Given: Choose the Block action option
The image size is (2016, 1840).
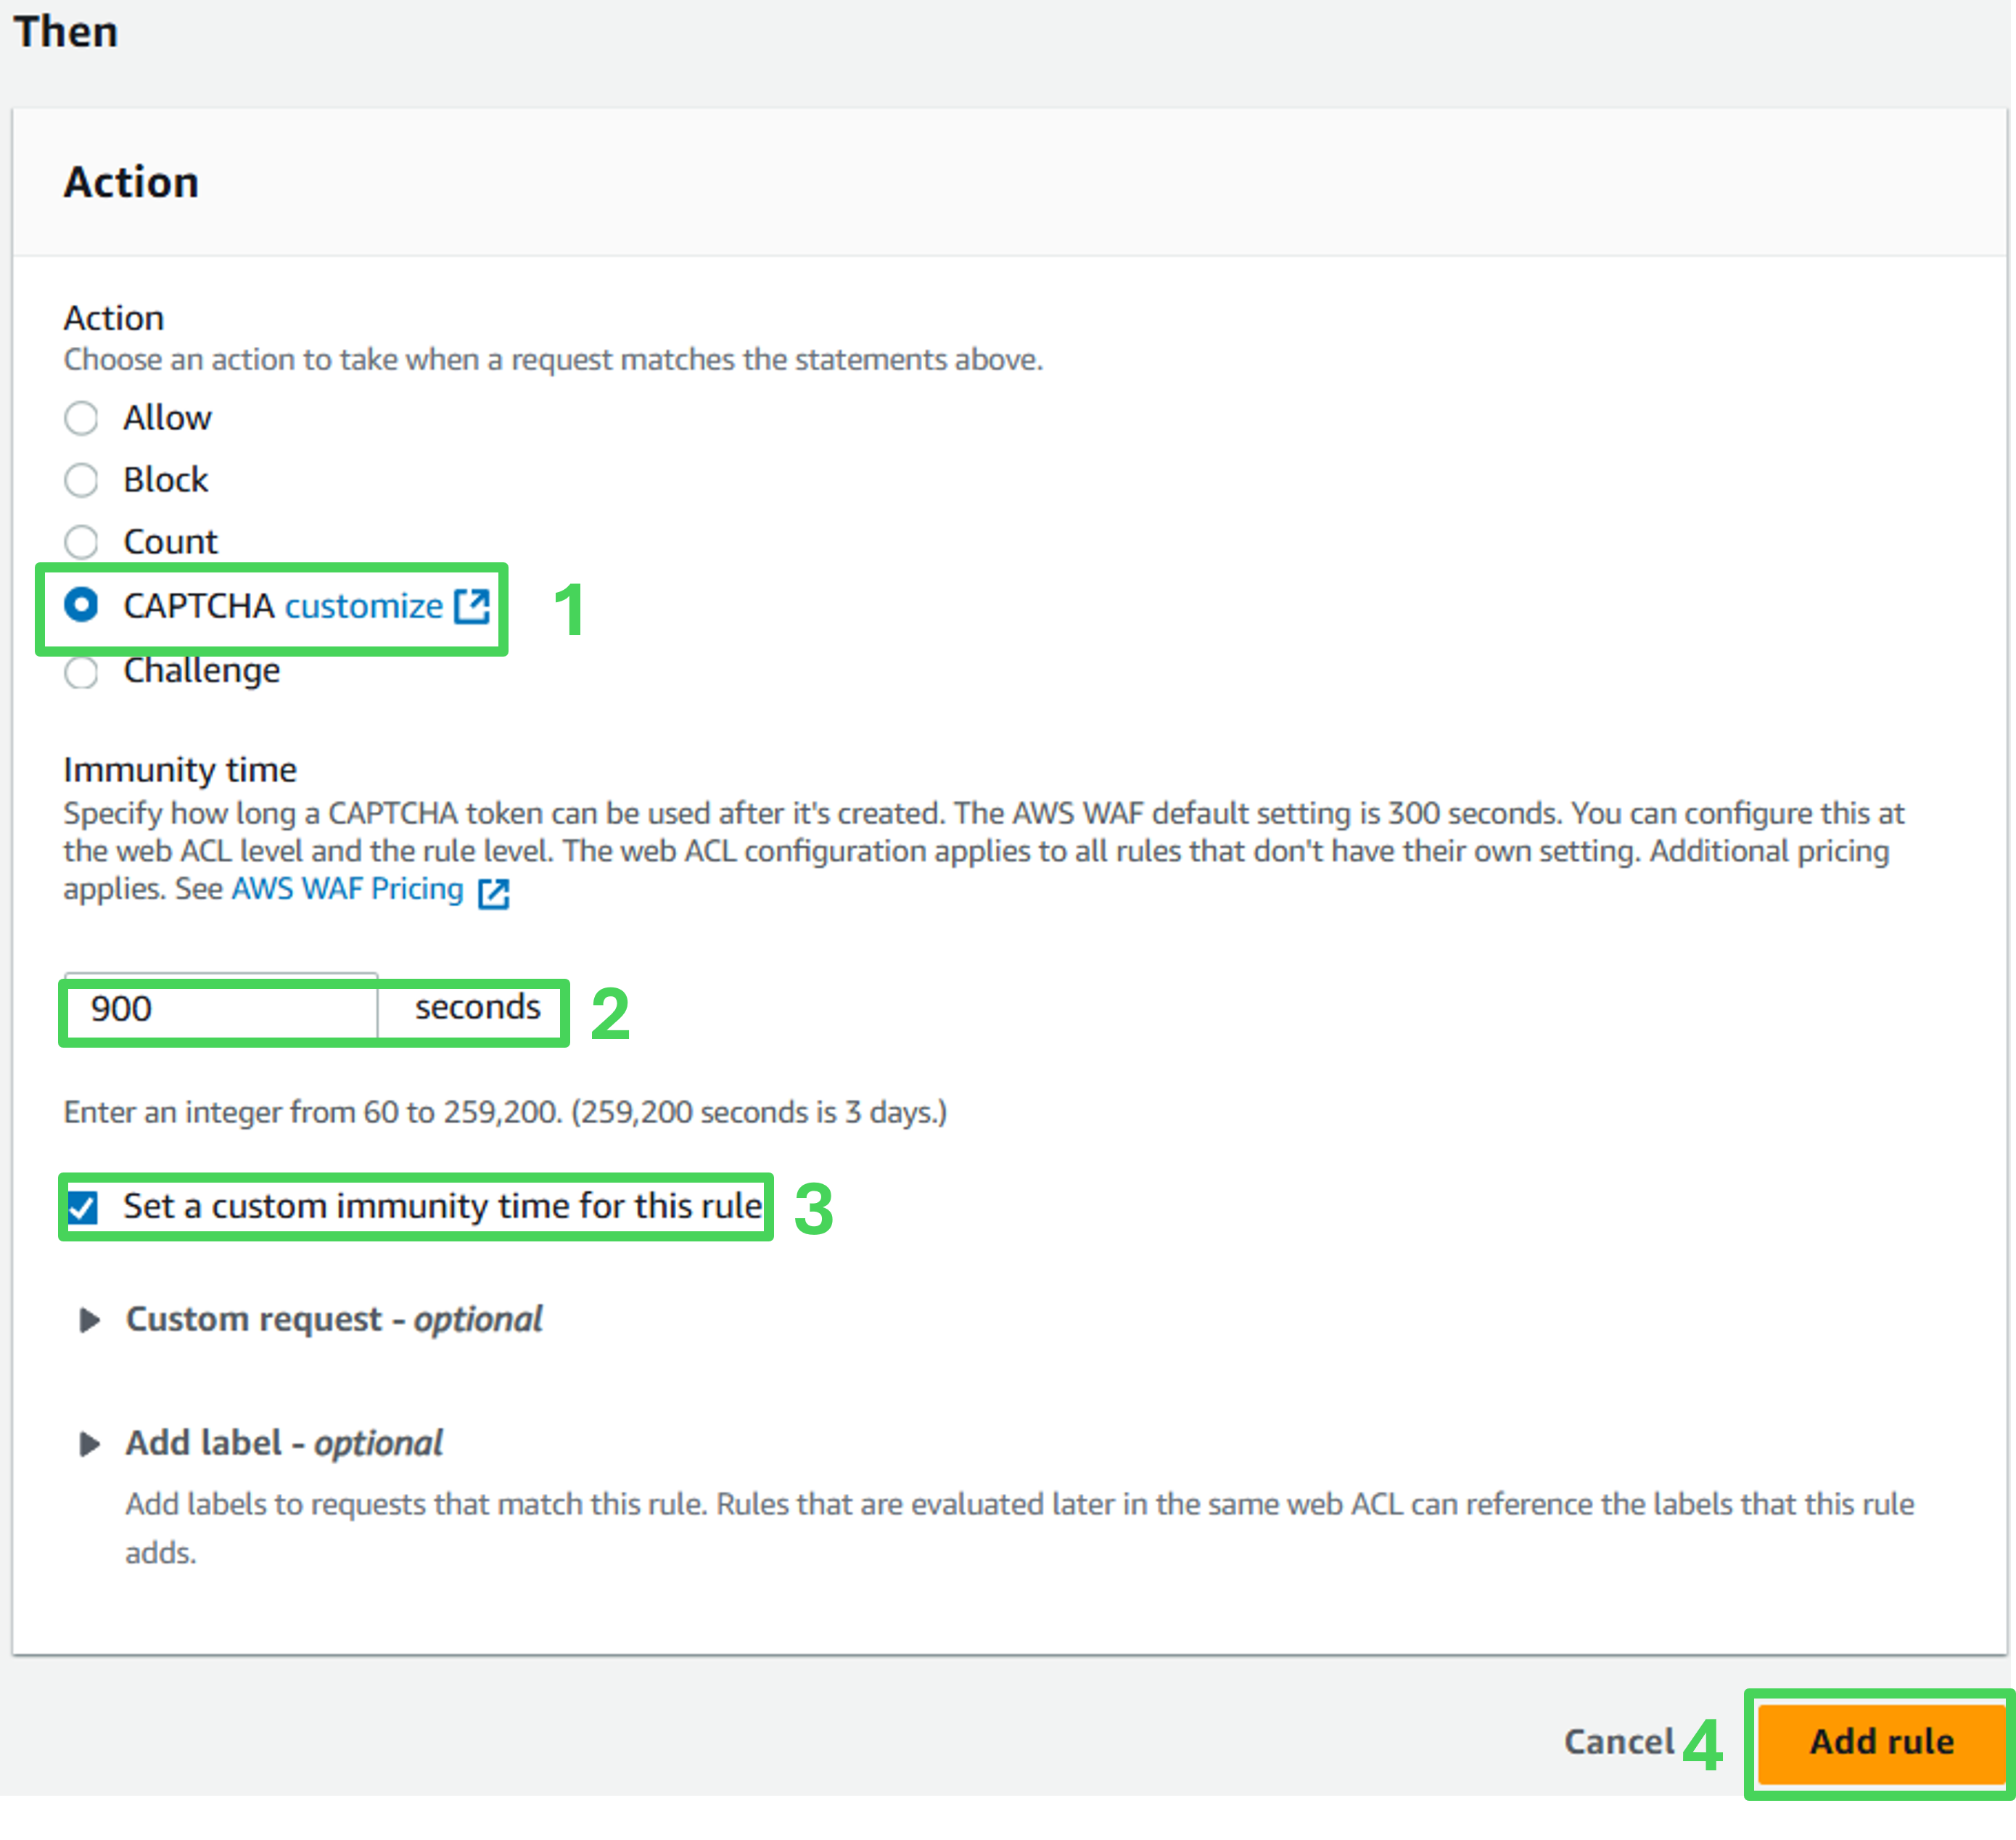Looking at the screenshot, I should 81,480.
